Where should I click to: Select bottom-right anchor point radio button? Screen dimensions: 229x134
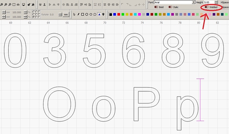(x=39, y=17)
